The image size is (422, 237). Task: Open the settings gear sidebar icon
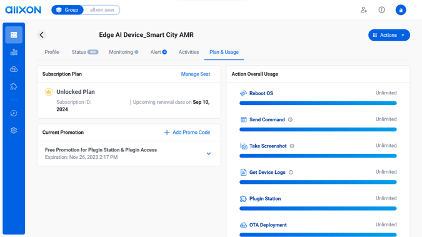point(14,130)
